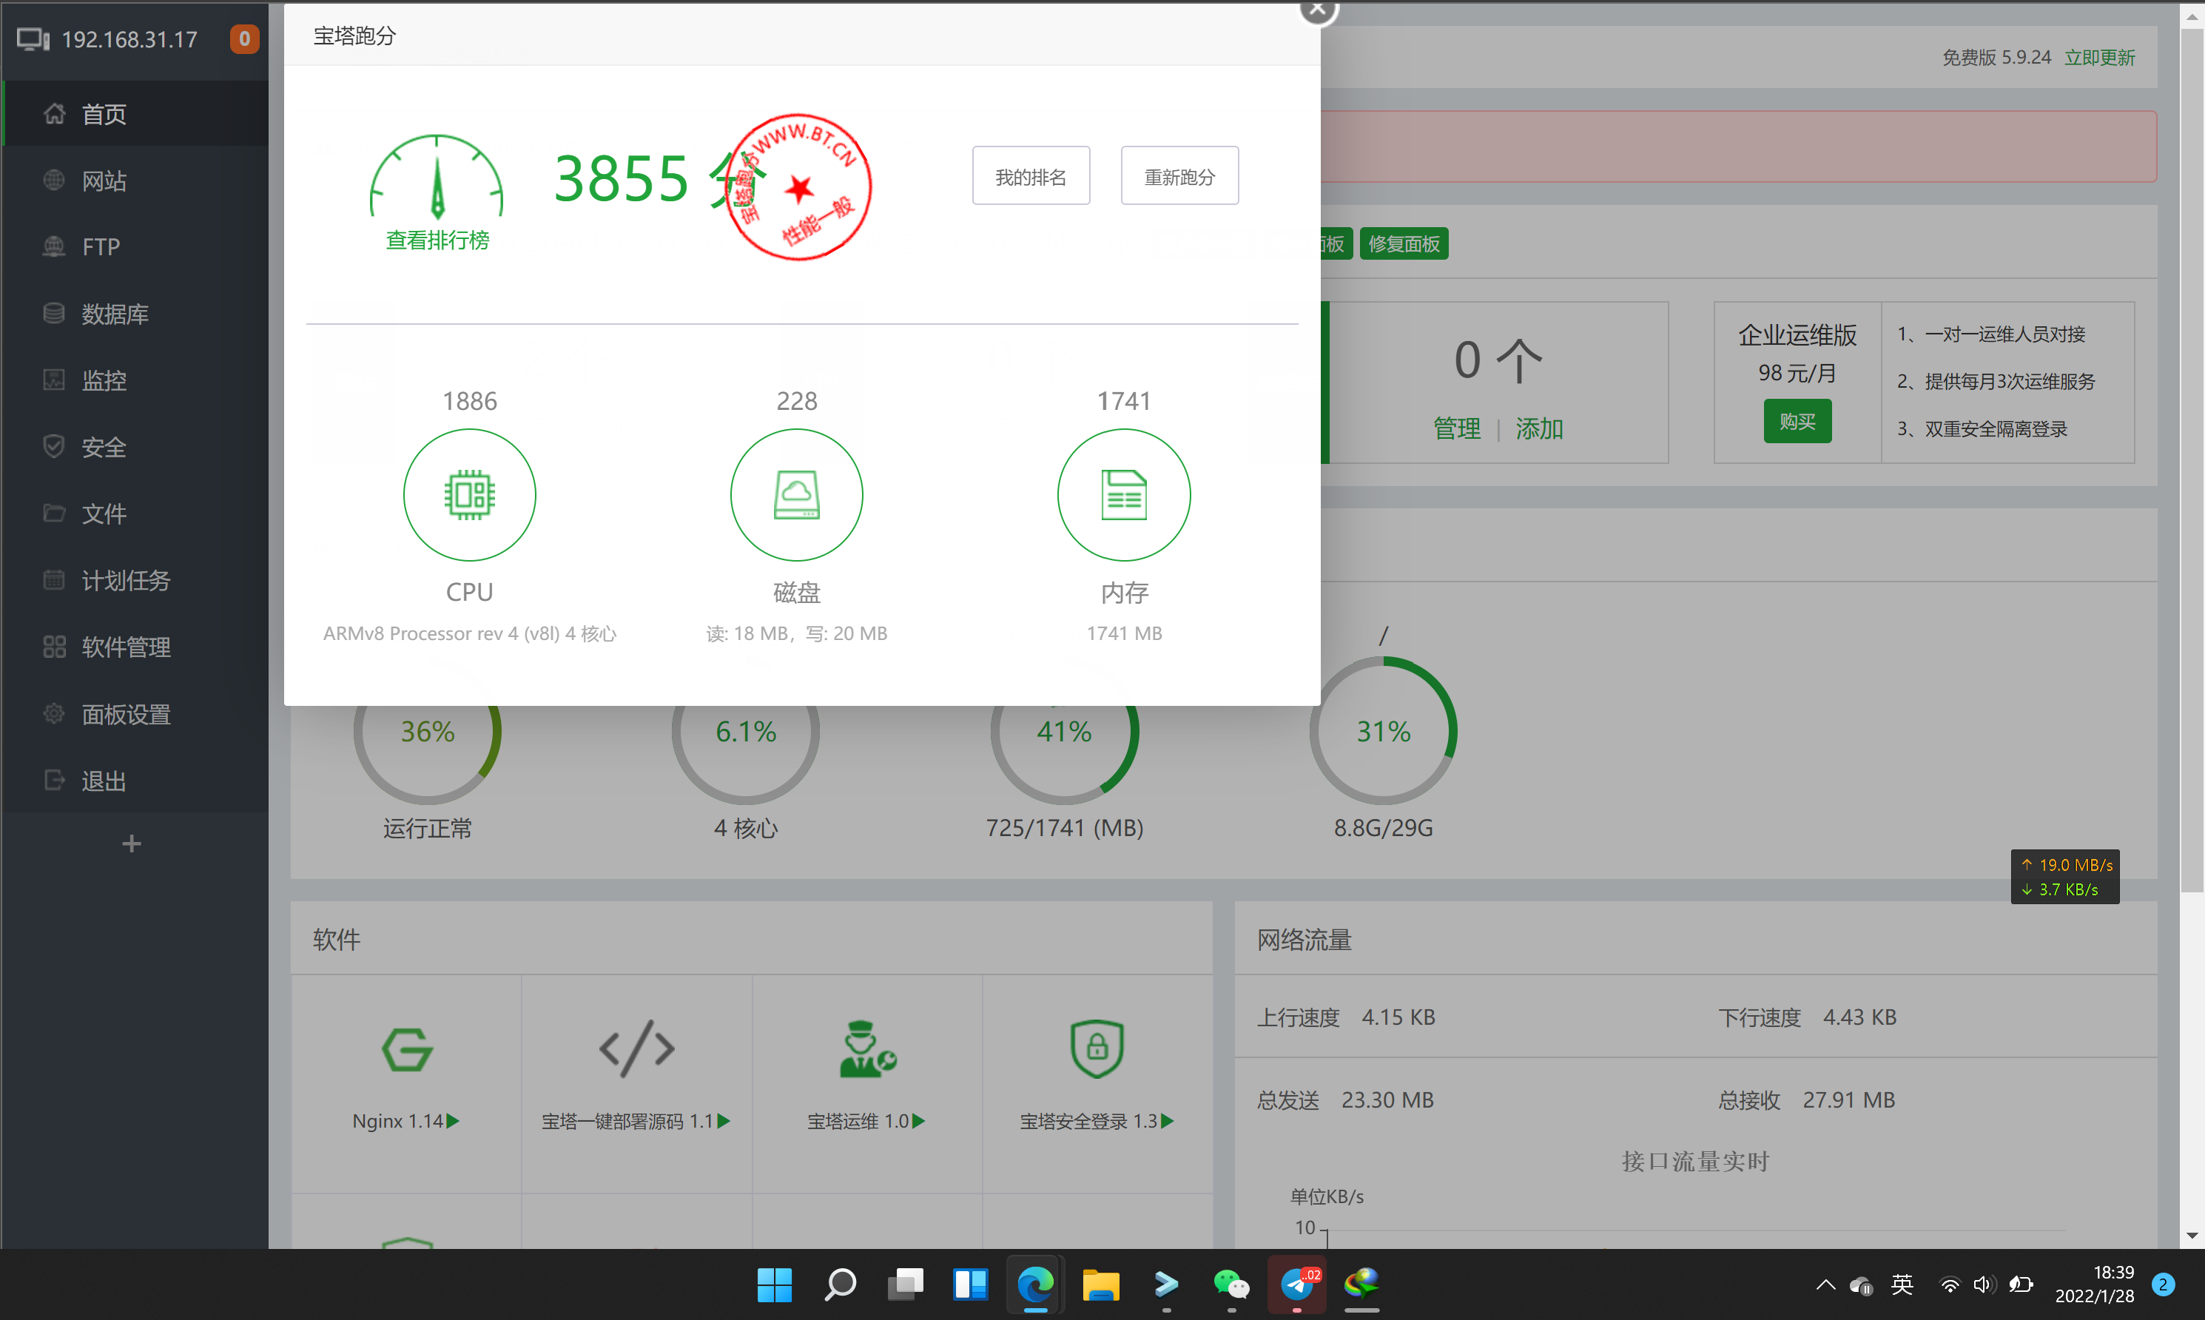Click the plus icon below sidebar menu
Viewport: 2205px width, 1320px height.
click(x=132, y=843)
